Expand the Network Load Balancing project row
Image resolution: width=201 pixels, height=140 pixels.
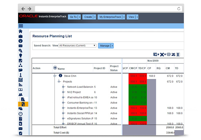point(63,87)
